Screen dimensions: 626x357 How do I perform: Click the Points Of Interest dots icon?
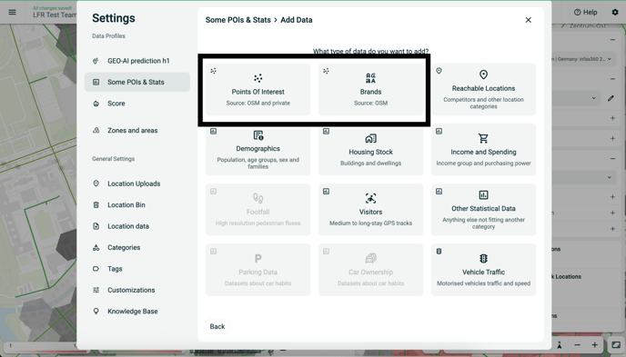pyautogui.click(x=257, y=78)
